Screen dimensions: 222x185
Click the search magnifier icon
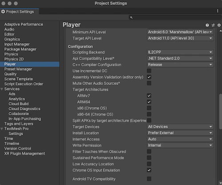[x=131, y=17]
